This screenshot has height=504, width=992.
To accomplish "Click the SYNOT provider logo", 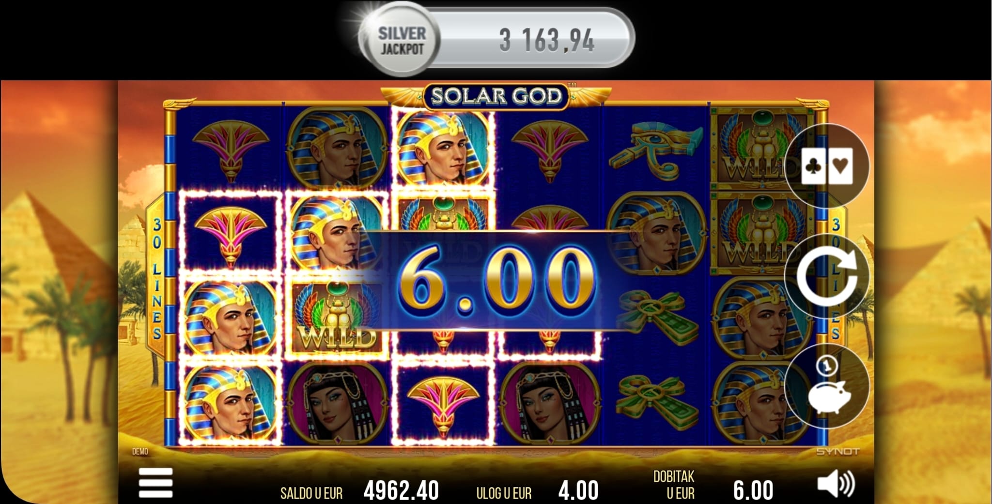I will point(837,451).
